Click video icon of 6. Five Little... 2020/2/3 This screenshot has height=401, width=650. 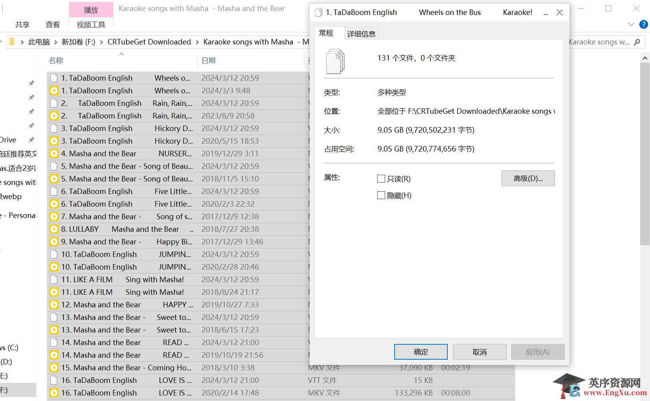click(x=54, y=204)
